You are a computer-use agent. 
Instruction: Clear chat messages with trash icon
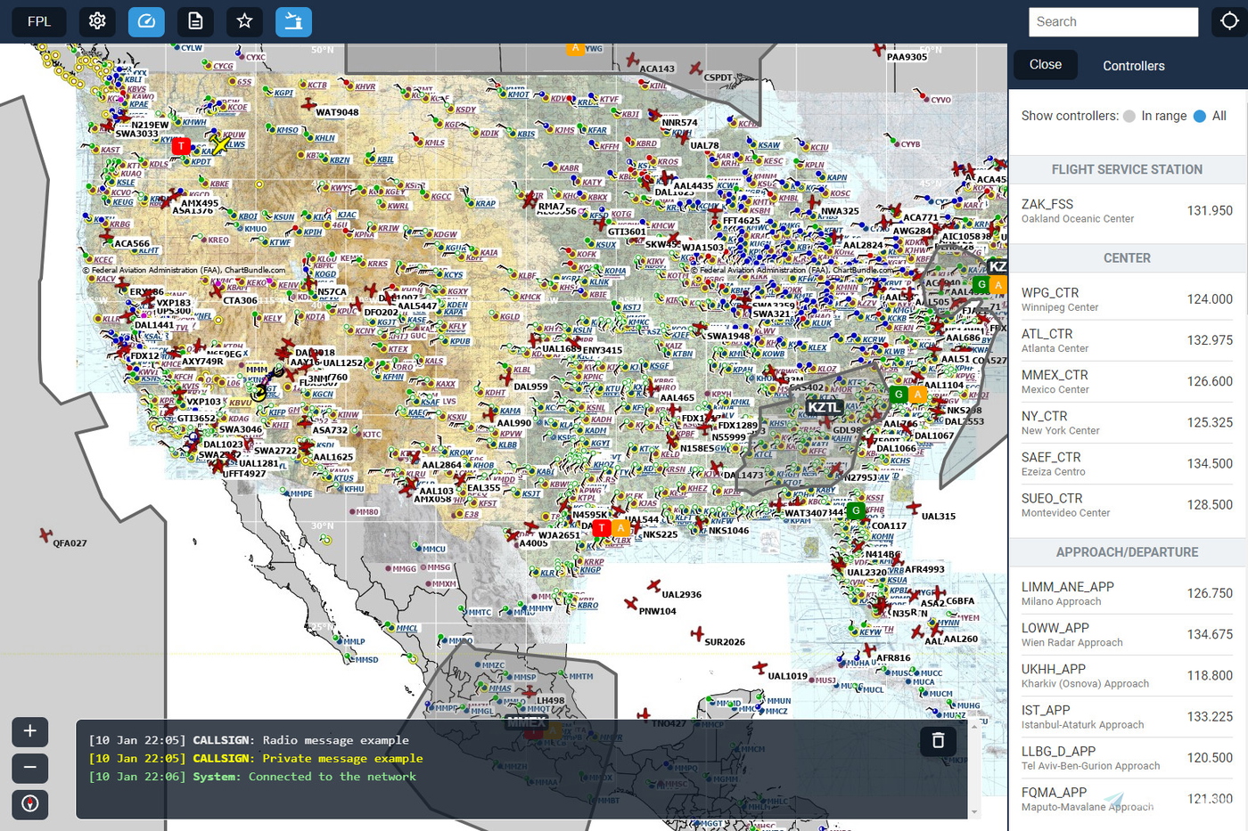938,740
